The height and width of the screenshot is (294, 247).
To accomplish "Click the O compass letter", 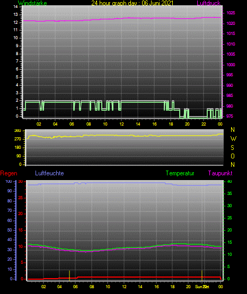I will pos(233,156).
